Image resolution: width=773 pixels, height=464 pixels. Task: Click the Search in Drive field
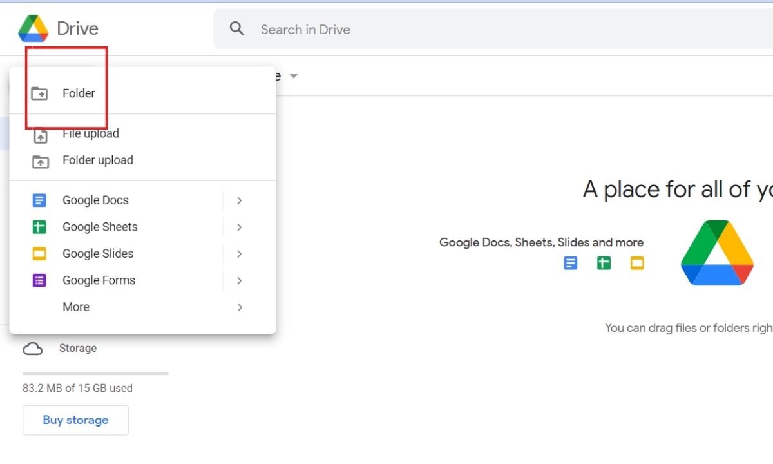(x=451, y=30)
